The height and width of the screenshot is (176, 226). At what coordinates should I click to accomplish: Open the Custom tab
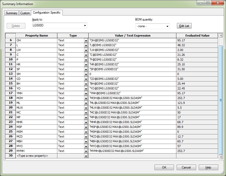[x=25, y=13]
